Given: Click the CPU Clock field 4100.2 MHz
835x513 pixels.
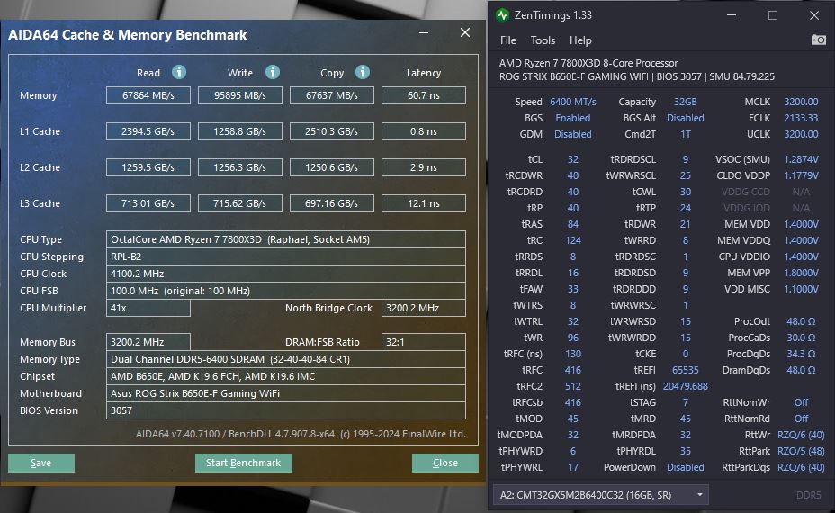Looking at the screenshot, I should coord(286,274).
